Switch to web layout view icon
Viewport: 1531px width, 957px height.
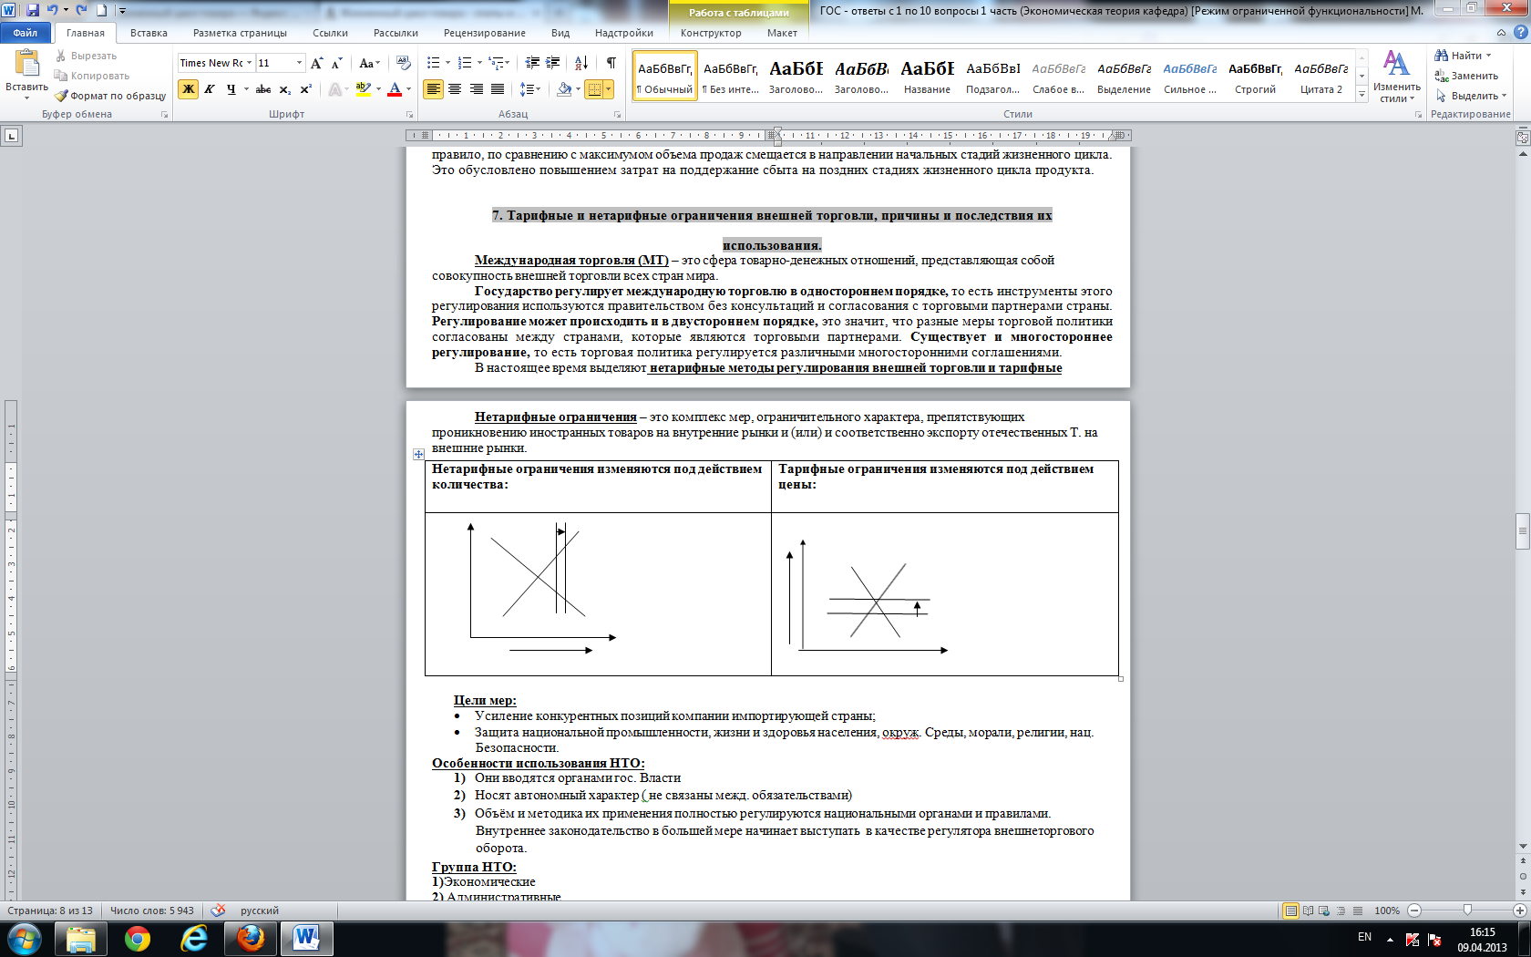(x=1324, y=911)
